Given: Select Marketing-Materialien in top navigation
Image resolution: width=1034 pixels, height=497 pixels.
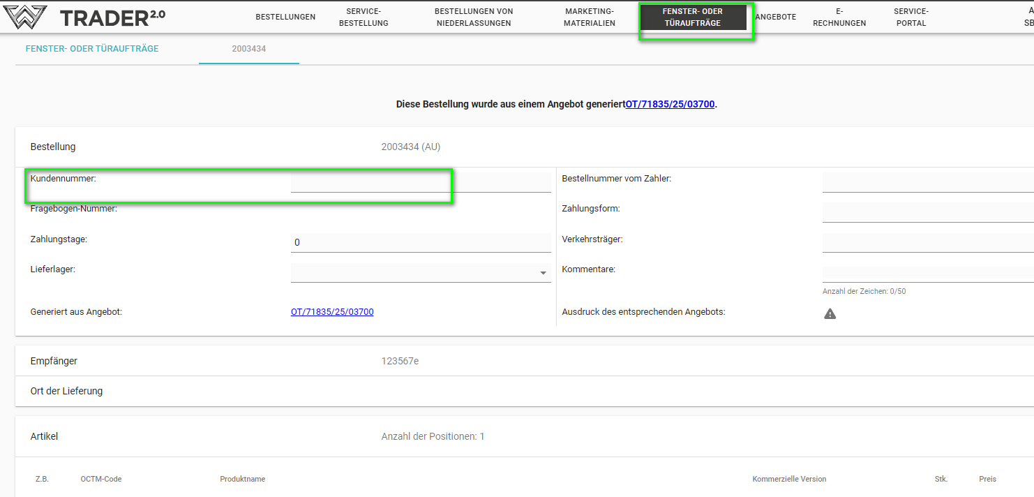Looking at the screenshot, I should click(590, 17).
